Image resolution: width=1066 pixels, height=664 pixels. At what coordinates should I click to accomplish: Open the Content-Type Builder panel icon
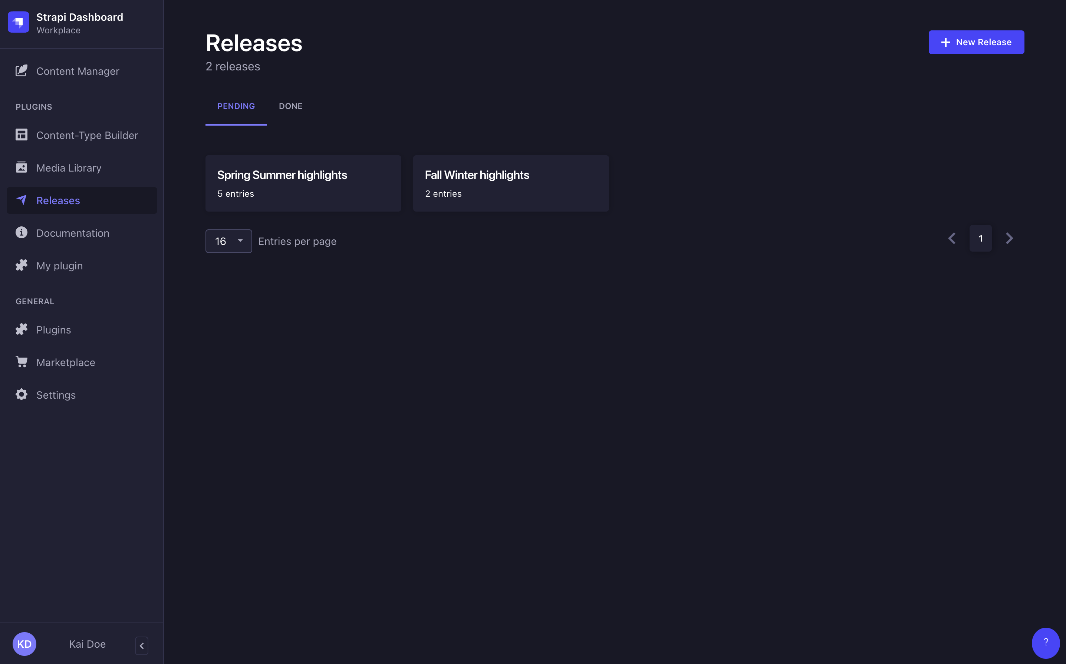[x=22, y=135]
